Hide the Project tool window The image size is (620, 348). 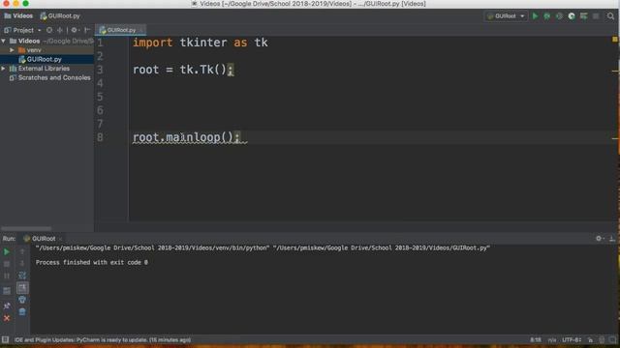(87, 30)
